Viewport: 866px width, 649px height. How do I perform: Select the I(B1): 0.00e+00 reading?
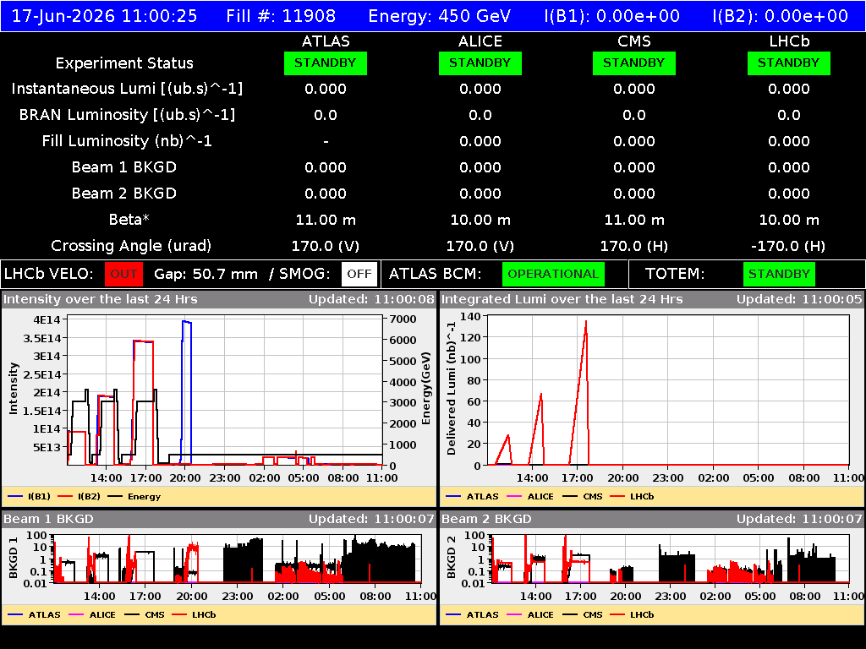[x=612, y=15]
